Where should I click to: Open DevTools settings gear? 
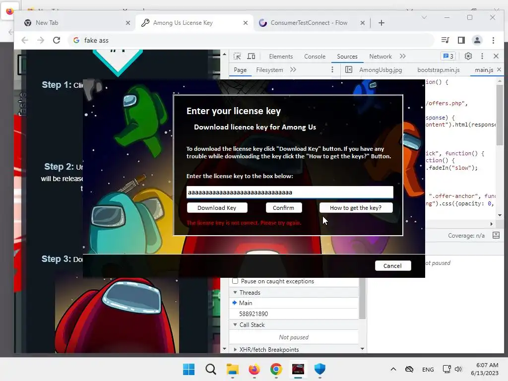pyautogui.click(x=468, y=56)
